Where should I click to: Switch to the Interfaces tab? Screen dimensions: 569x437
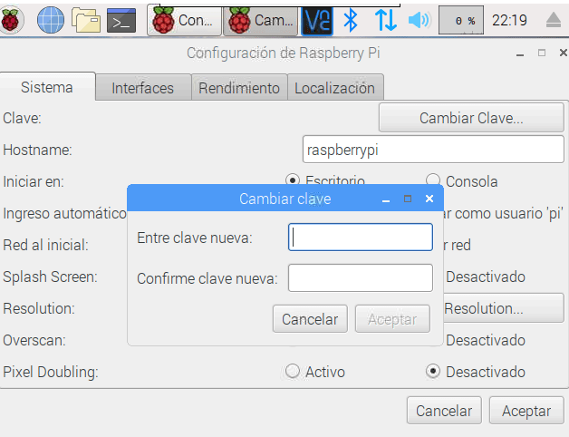tap(143, 88)
